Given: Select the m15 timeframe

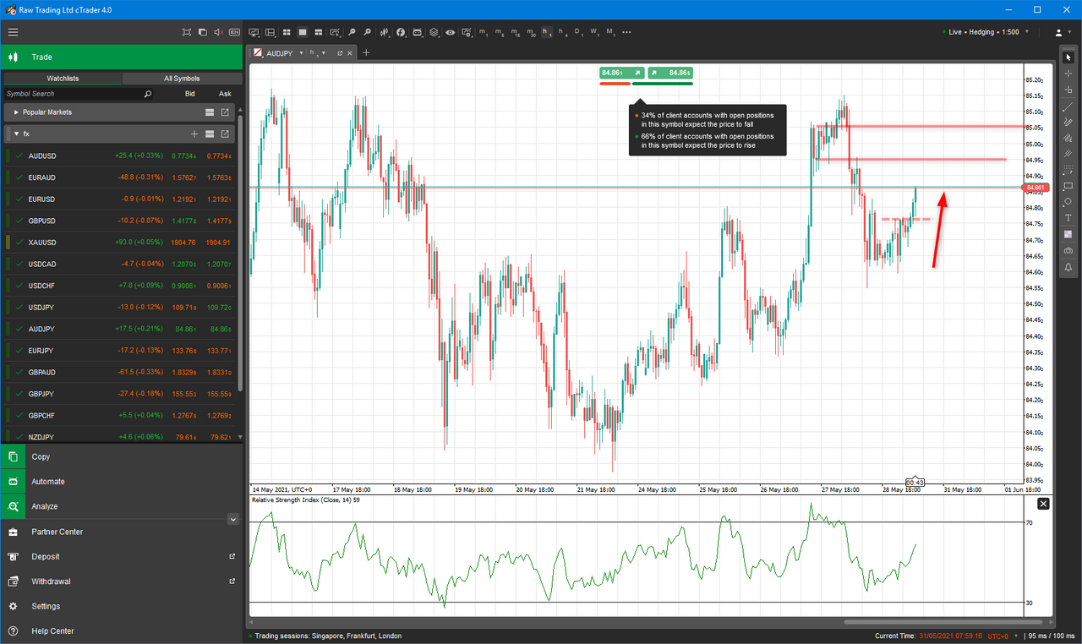Looking at the screenshot, I should point(515,32).
